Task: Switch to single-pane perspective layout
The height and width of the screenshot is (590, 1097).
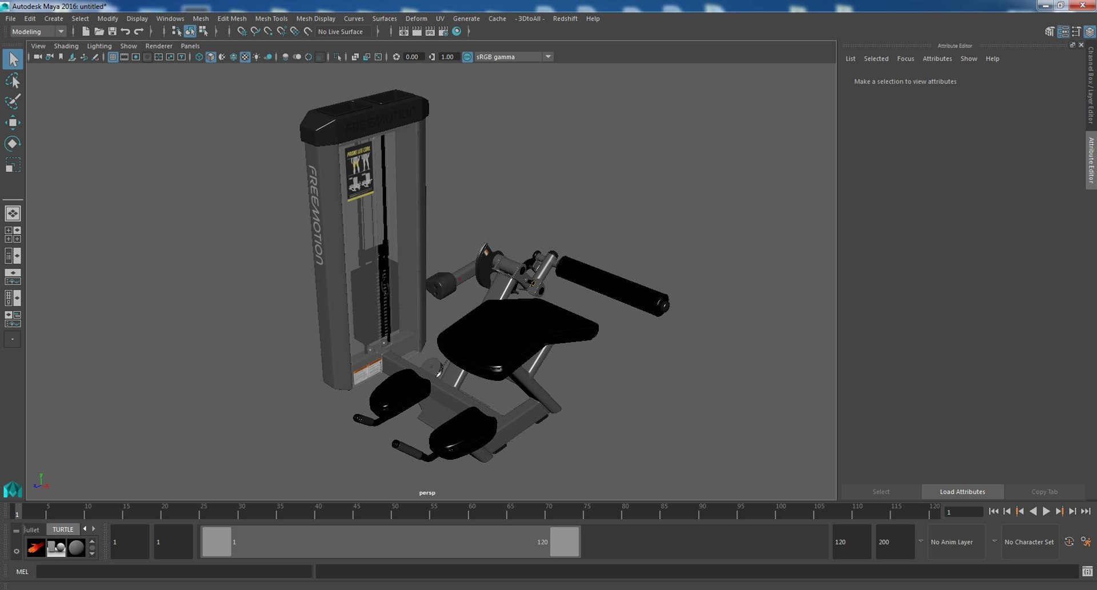Action: click(13, 214)
